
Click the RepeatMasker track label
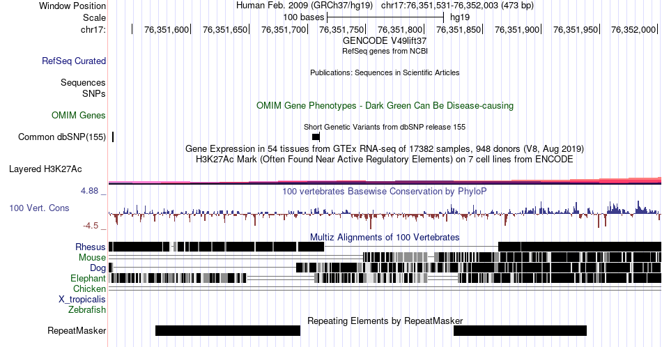point(77,330)
